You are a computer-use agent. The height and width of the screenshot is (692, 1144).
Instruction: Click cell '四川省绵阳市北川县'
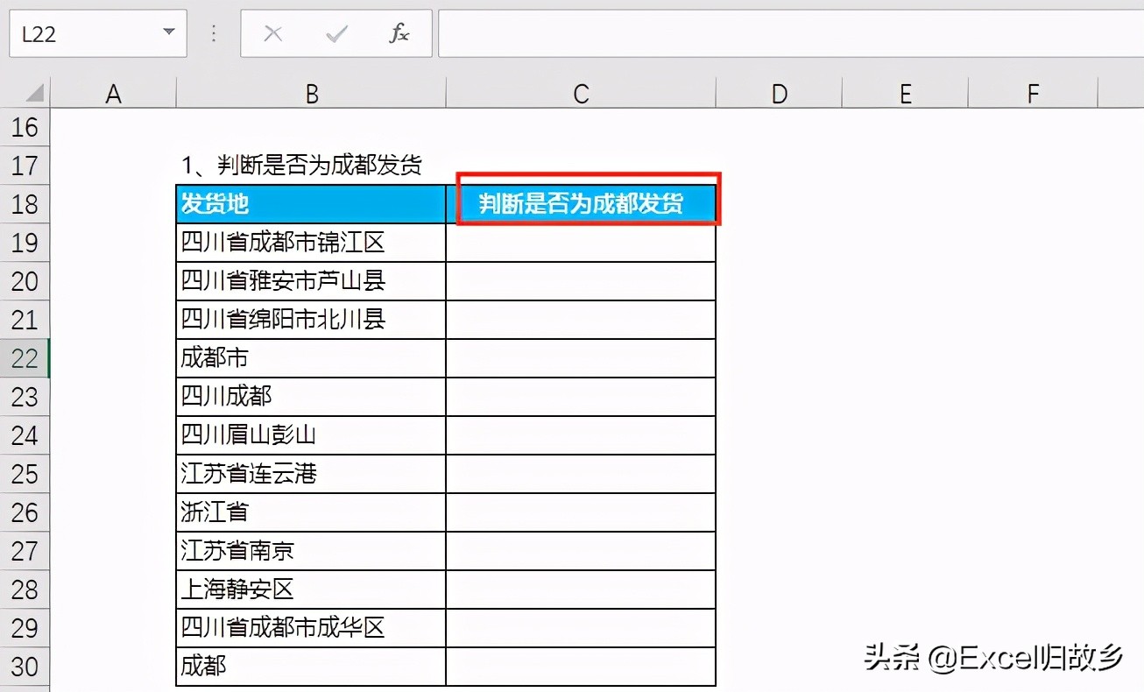coord(311,320)
